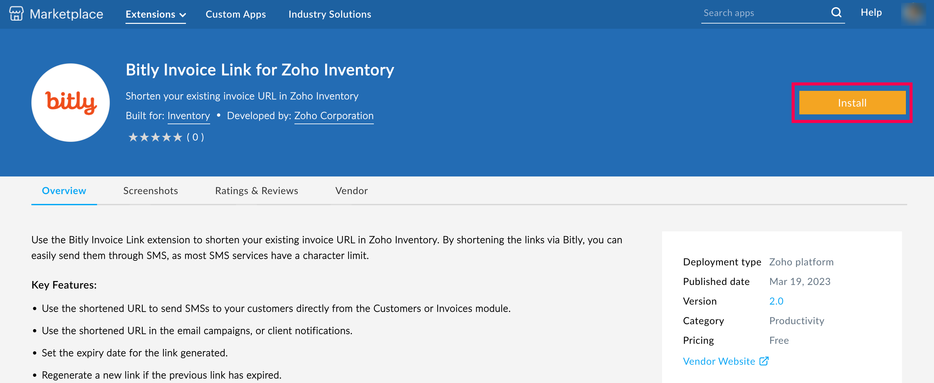Click the Bitly logo image
The height and width of the screenshot is (383, 934).
click(x=71, y=103)
